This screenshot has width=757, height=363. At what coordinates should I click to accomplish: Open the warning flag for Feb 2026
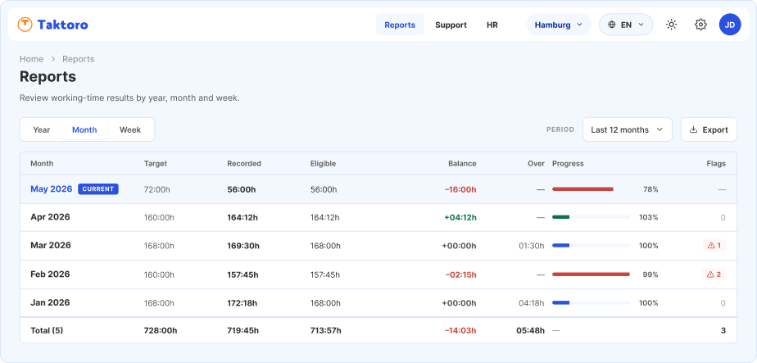(714, 275)
